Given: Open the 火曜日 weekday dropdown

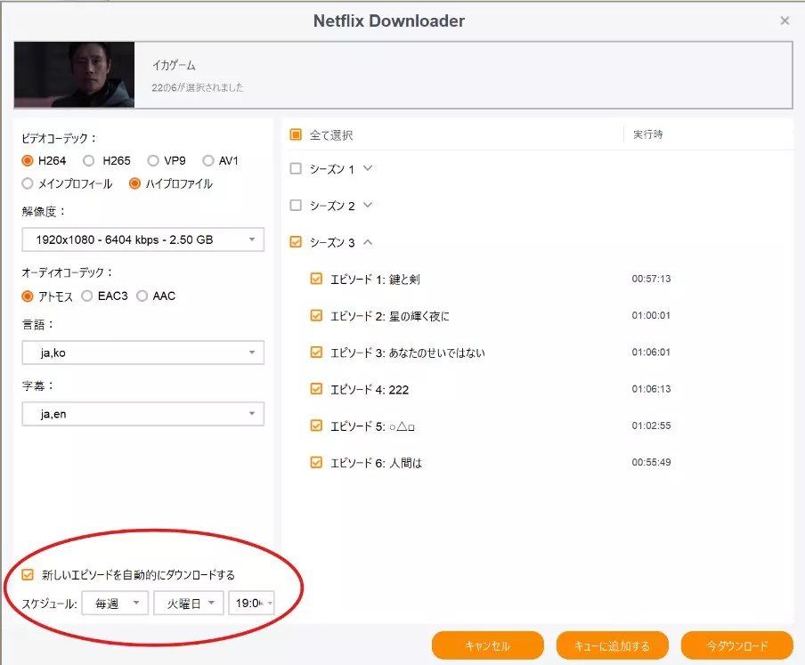Looking at the screenshot, I should [189, 604].
